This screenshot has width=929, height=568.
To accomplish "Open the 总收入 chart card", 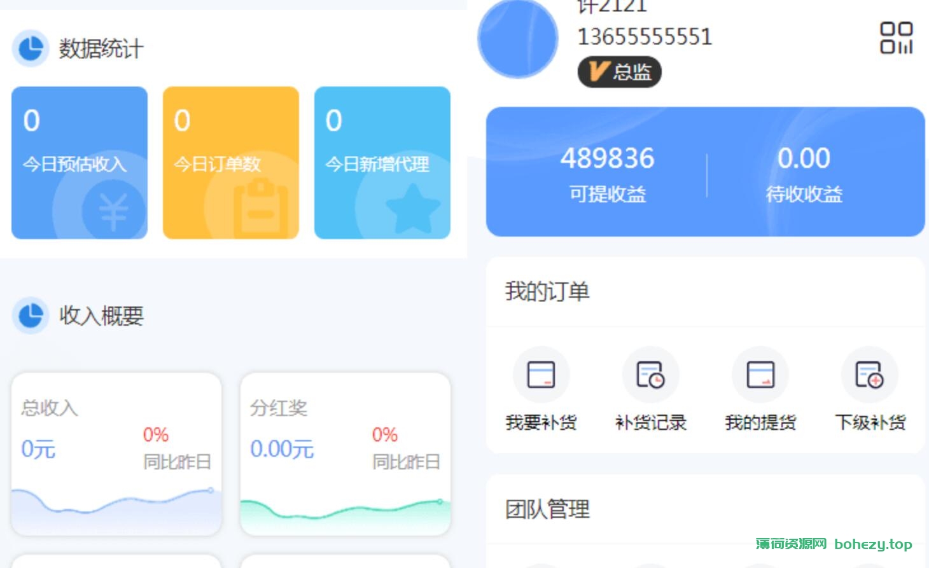I will 116,454.
